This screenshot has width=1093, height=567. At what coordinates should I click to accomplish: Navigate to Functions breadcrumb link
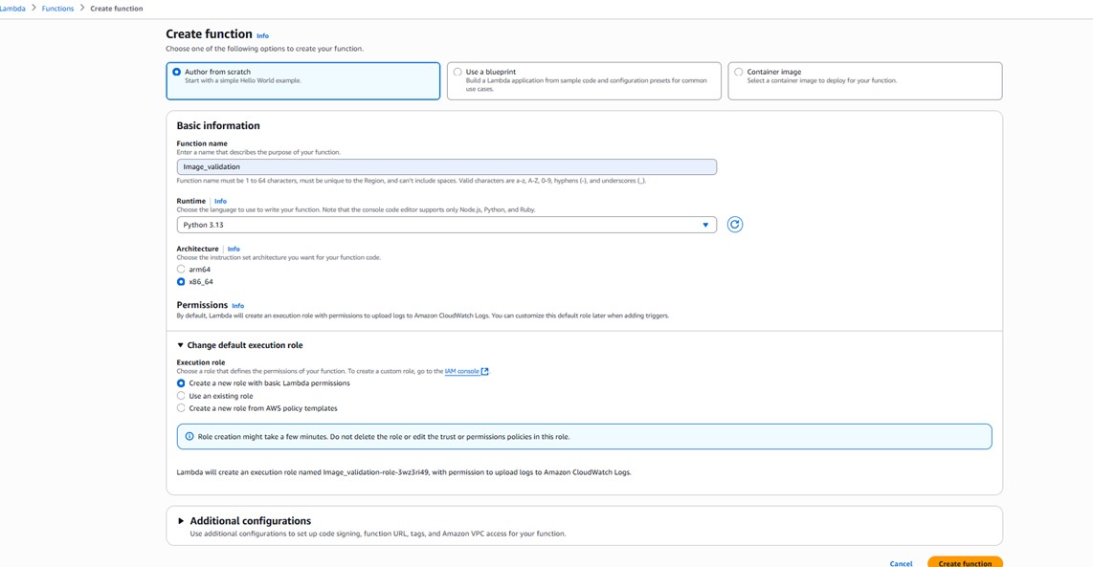click(x=57, y=9)
